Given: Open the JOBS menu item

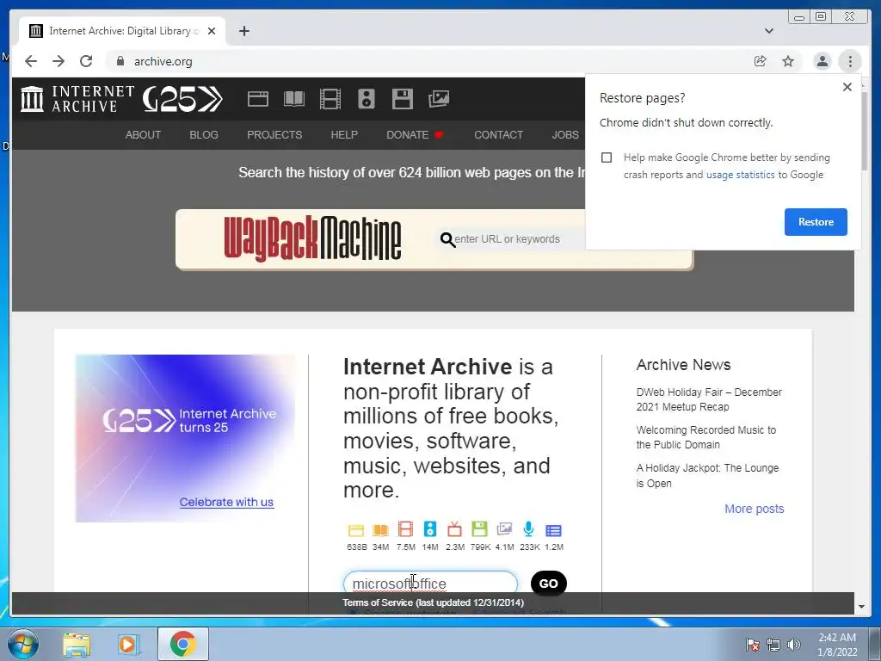Looking at the screenshot, I should coord(565,135).
